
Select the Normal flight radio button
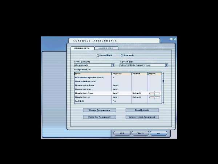(98, 55)
